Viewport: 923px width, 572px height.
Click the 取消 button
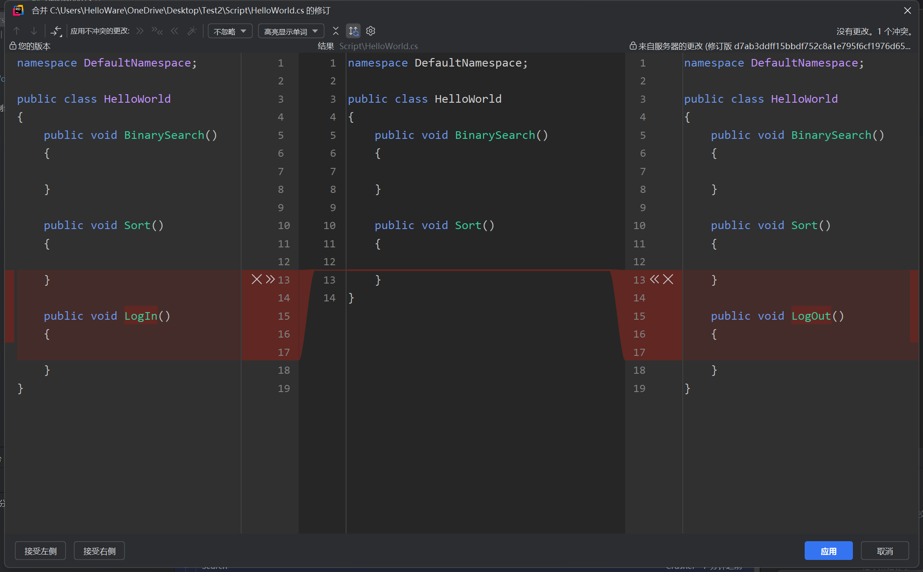[x=885, y=551]
